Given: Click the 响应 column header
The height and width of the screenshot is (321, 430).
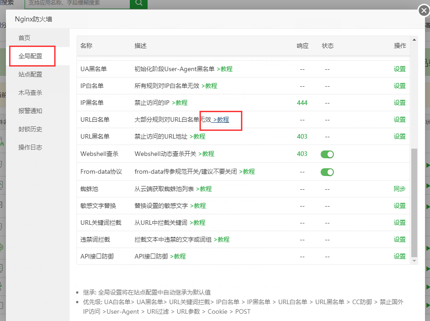Looking at the screenshot, I should point(303,46).
